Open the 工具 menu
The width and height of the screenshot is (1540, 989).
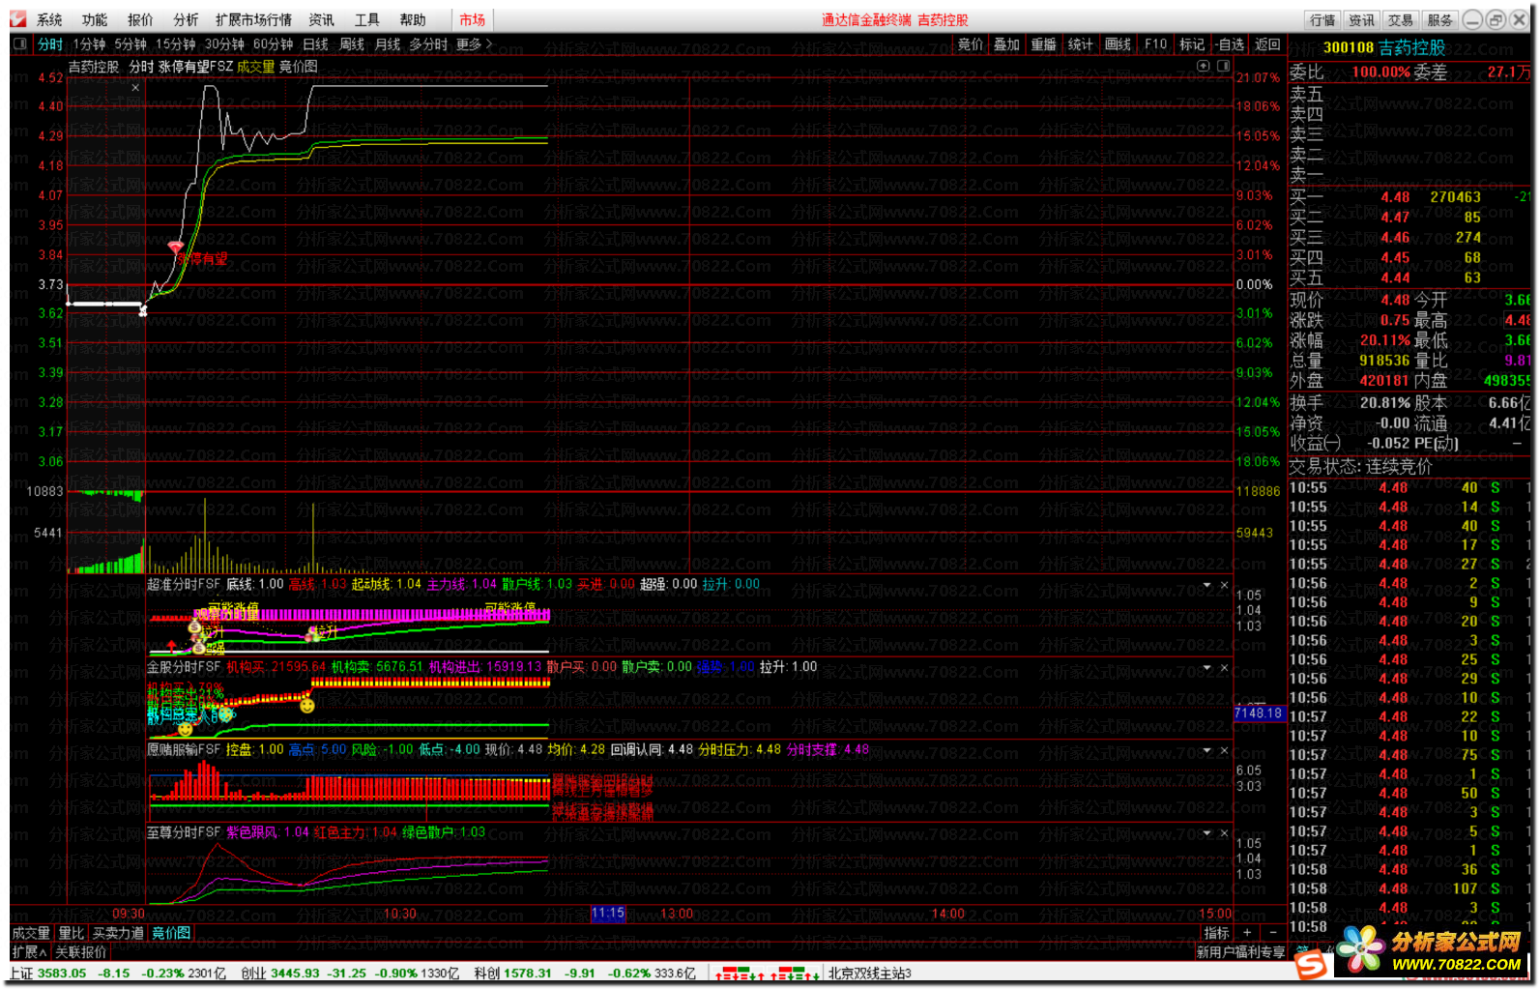point(367,20)
